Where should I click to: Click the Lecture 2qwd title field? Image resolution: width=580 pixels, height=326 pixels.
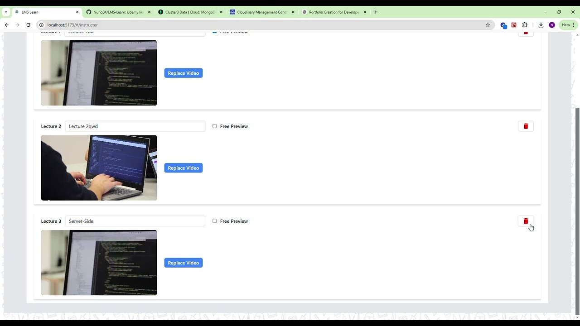tap(135, 126)
